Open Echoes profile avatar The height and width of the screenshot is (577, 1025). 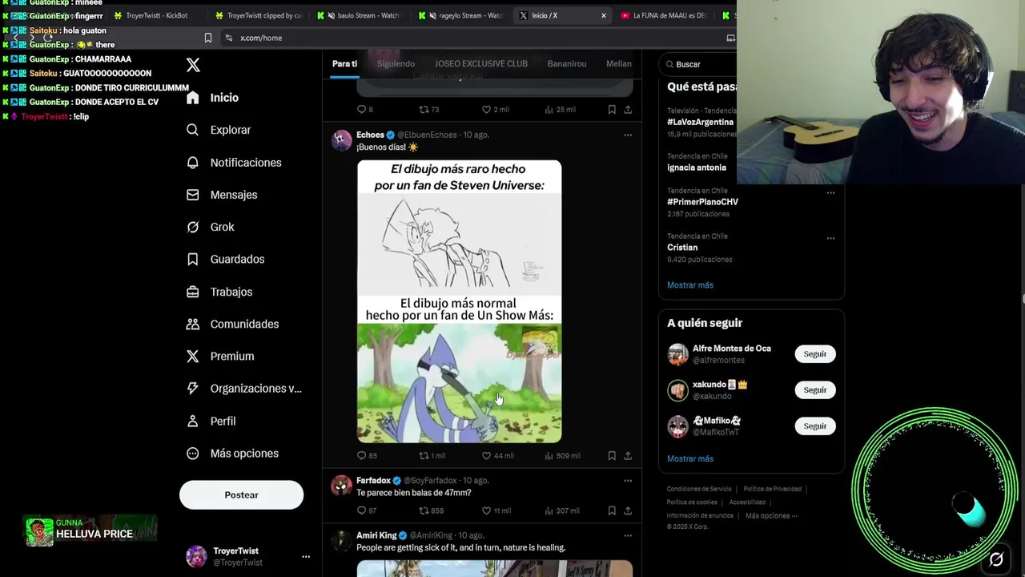pos(342,140)
